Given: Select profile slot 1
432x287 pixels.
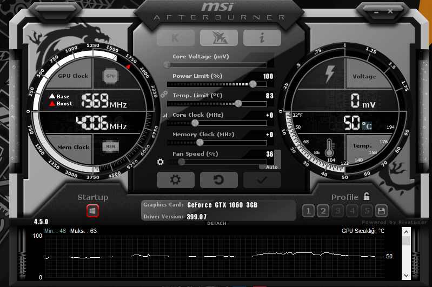Looking at the screenshot, I should tap(308, 211).
